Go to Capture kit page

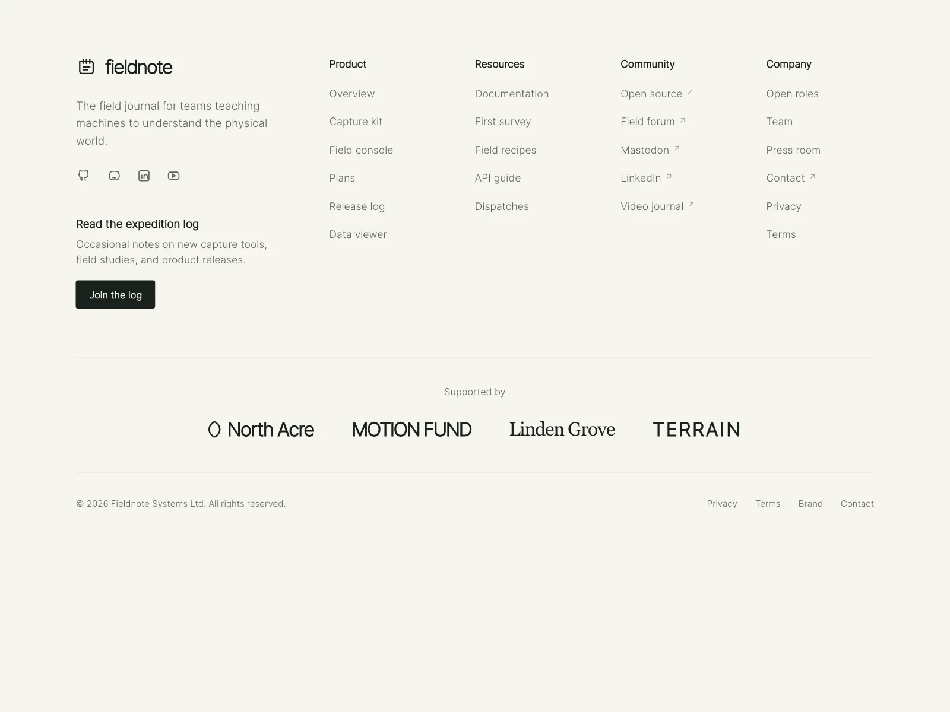click(x=356, y=122)
